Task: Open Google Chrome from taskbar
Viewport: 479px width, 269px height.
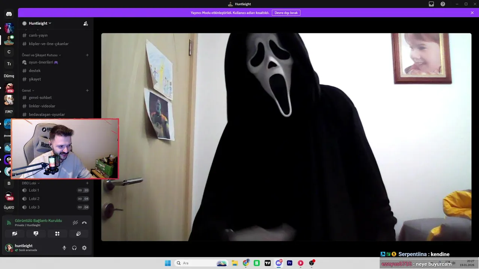Action: tap(245, 263)
